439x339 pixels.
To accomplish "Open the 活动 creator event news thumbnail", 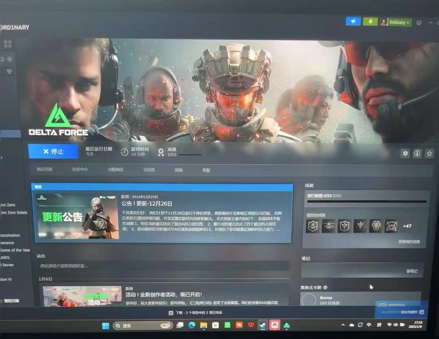I will click(82, 296).
